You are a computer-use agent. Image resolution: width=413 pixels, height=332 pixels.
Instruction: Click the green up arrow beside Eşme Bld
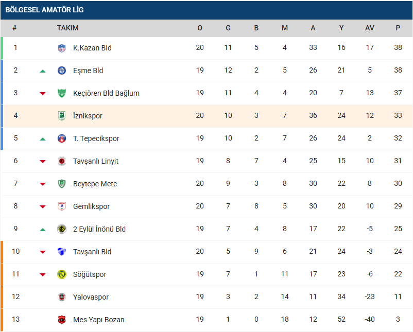point(43,71)
